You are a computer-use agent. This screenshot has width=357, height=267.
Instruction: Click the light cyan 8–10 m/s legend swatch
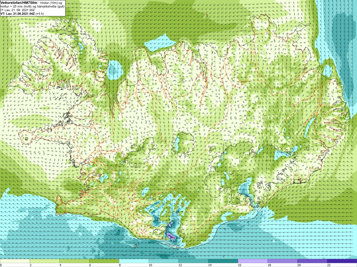point(134,261)
